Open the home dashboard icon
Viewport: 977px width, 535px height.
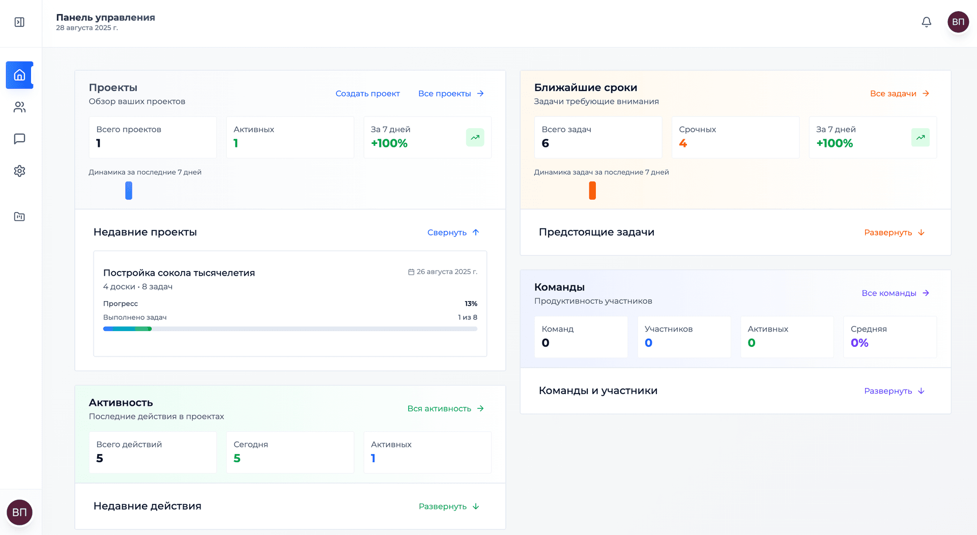coord(19,75)
